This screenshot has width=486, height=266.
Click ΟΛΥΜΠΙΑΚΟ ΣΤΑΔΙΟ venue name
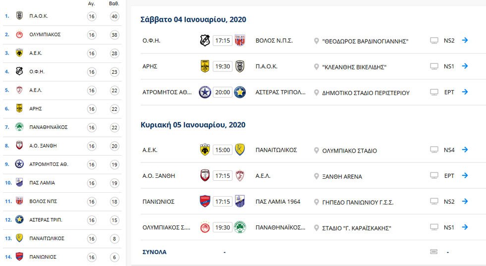tap(349, 151)
